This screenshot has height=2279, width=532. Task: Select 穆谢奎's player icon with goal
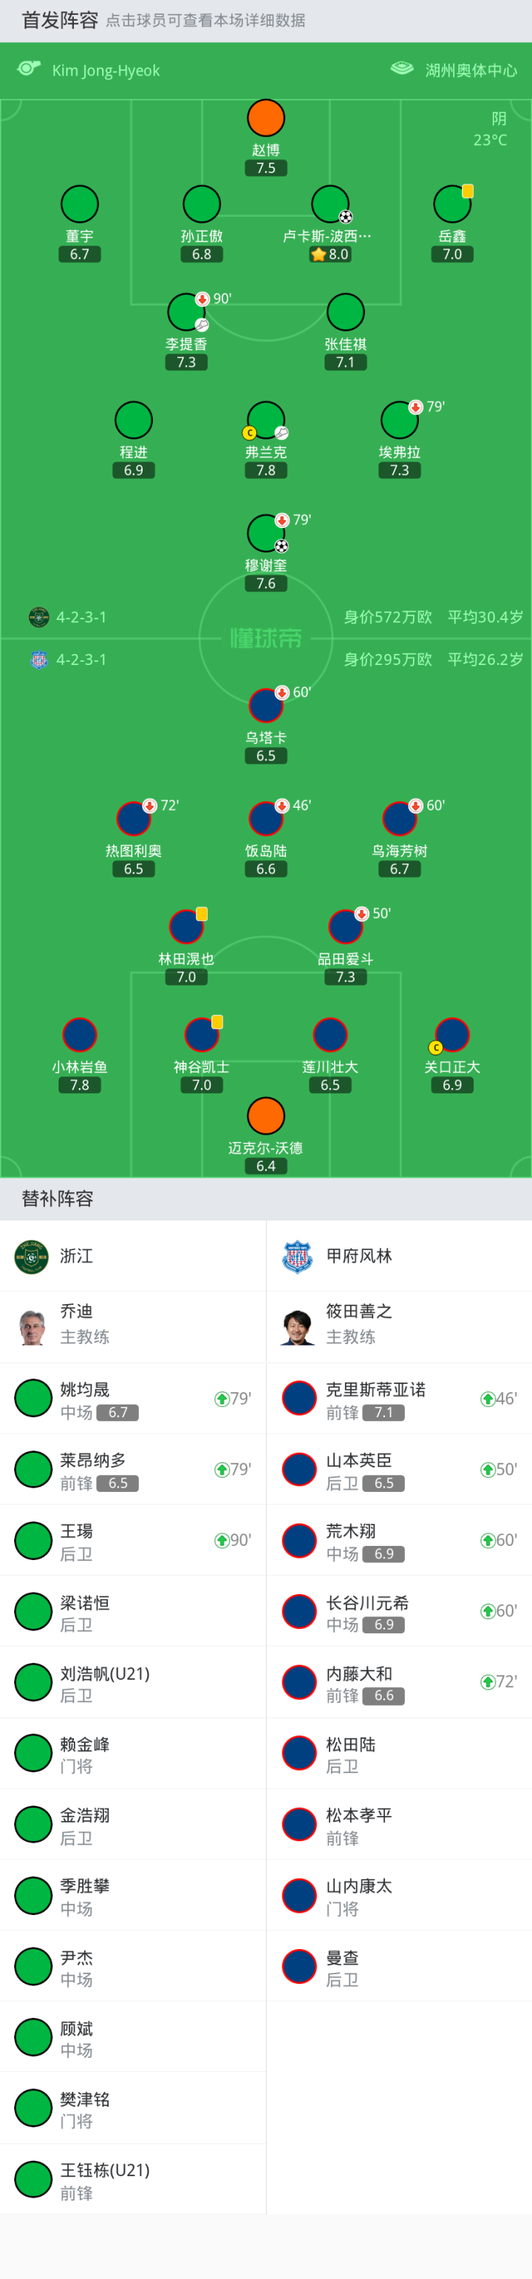266,533
